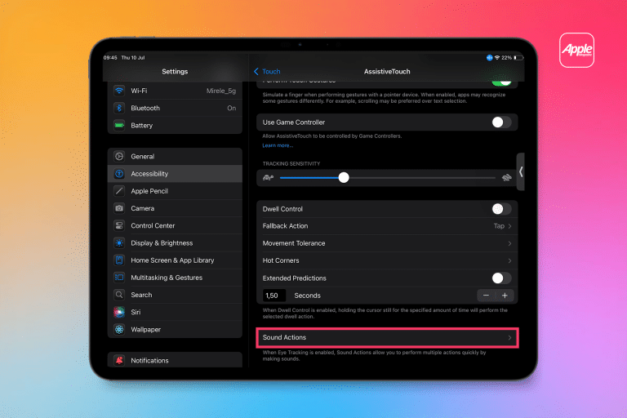The image size is (627, 418).
Task: Tap the Wallpaper flower icon
Action: pyautogui.click(x=119, y=329)
